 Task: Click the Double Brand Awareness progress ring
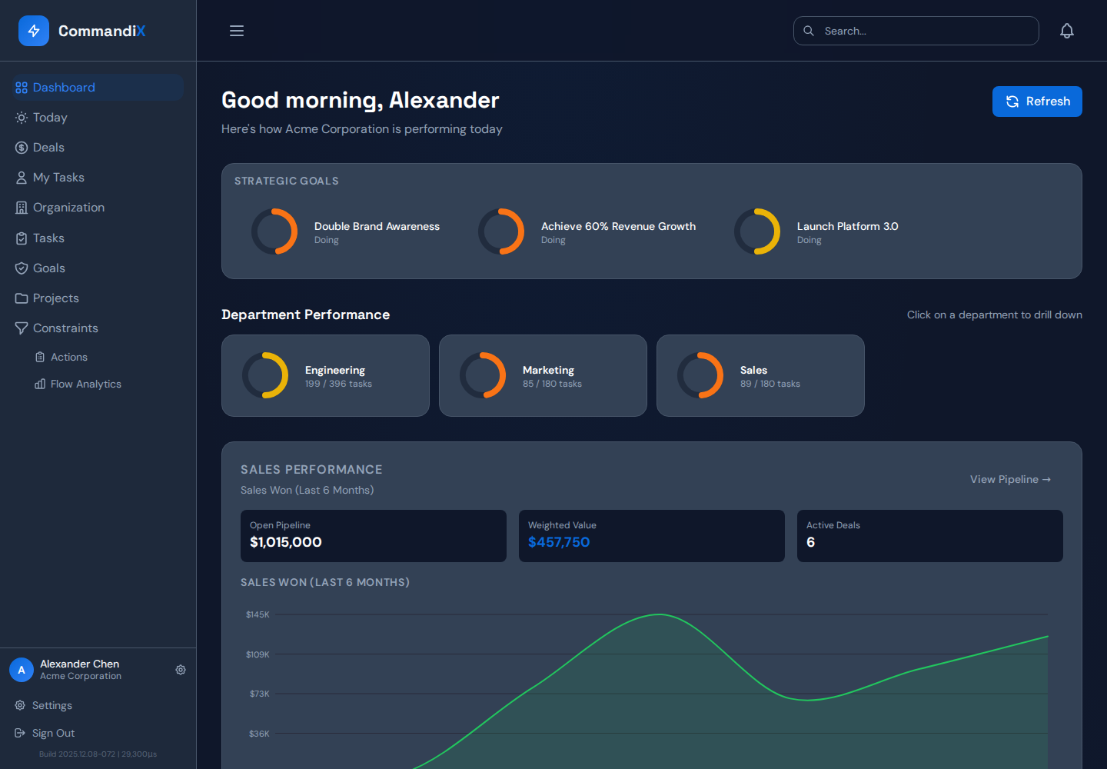tap(274, 231)
